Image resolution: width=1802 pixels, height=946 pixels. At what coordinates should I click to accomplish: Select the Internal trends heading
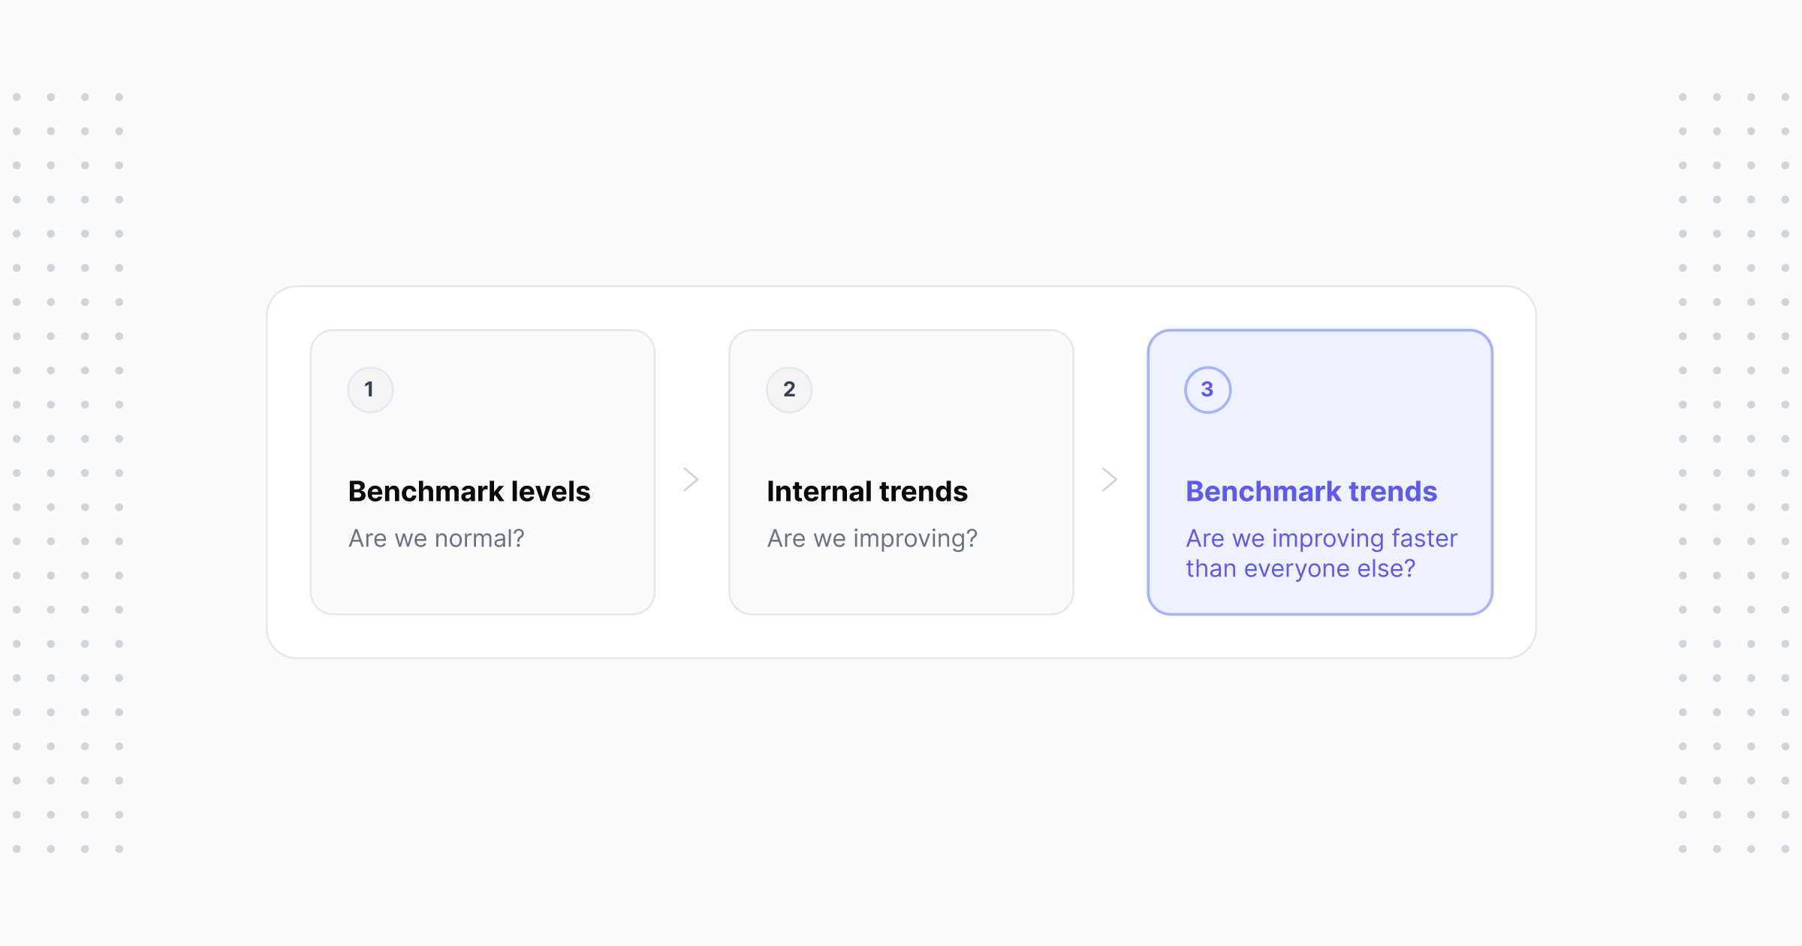click(x=867, y=492)
